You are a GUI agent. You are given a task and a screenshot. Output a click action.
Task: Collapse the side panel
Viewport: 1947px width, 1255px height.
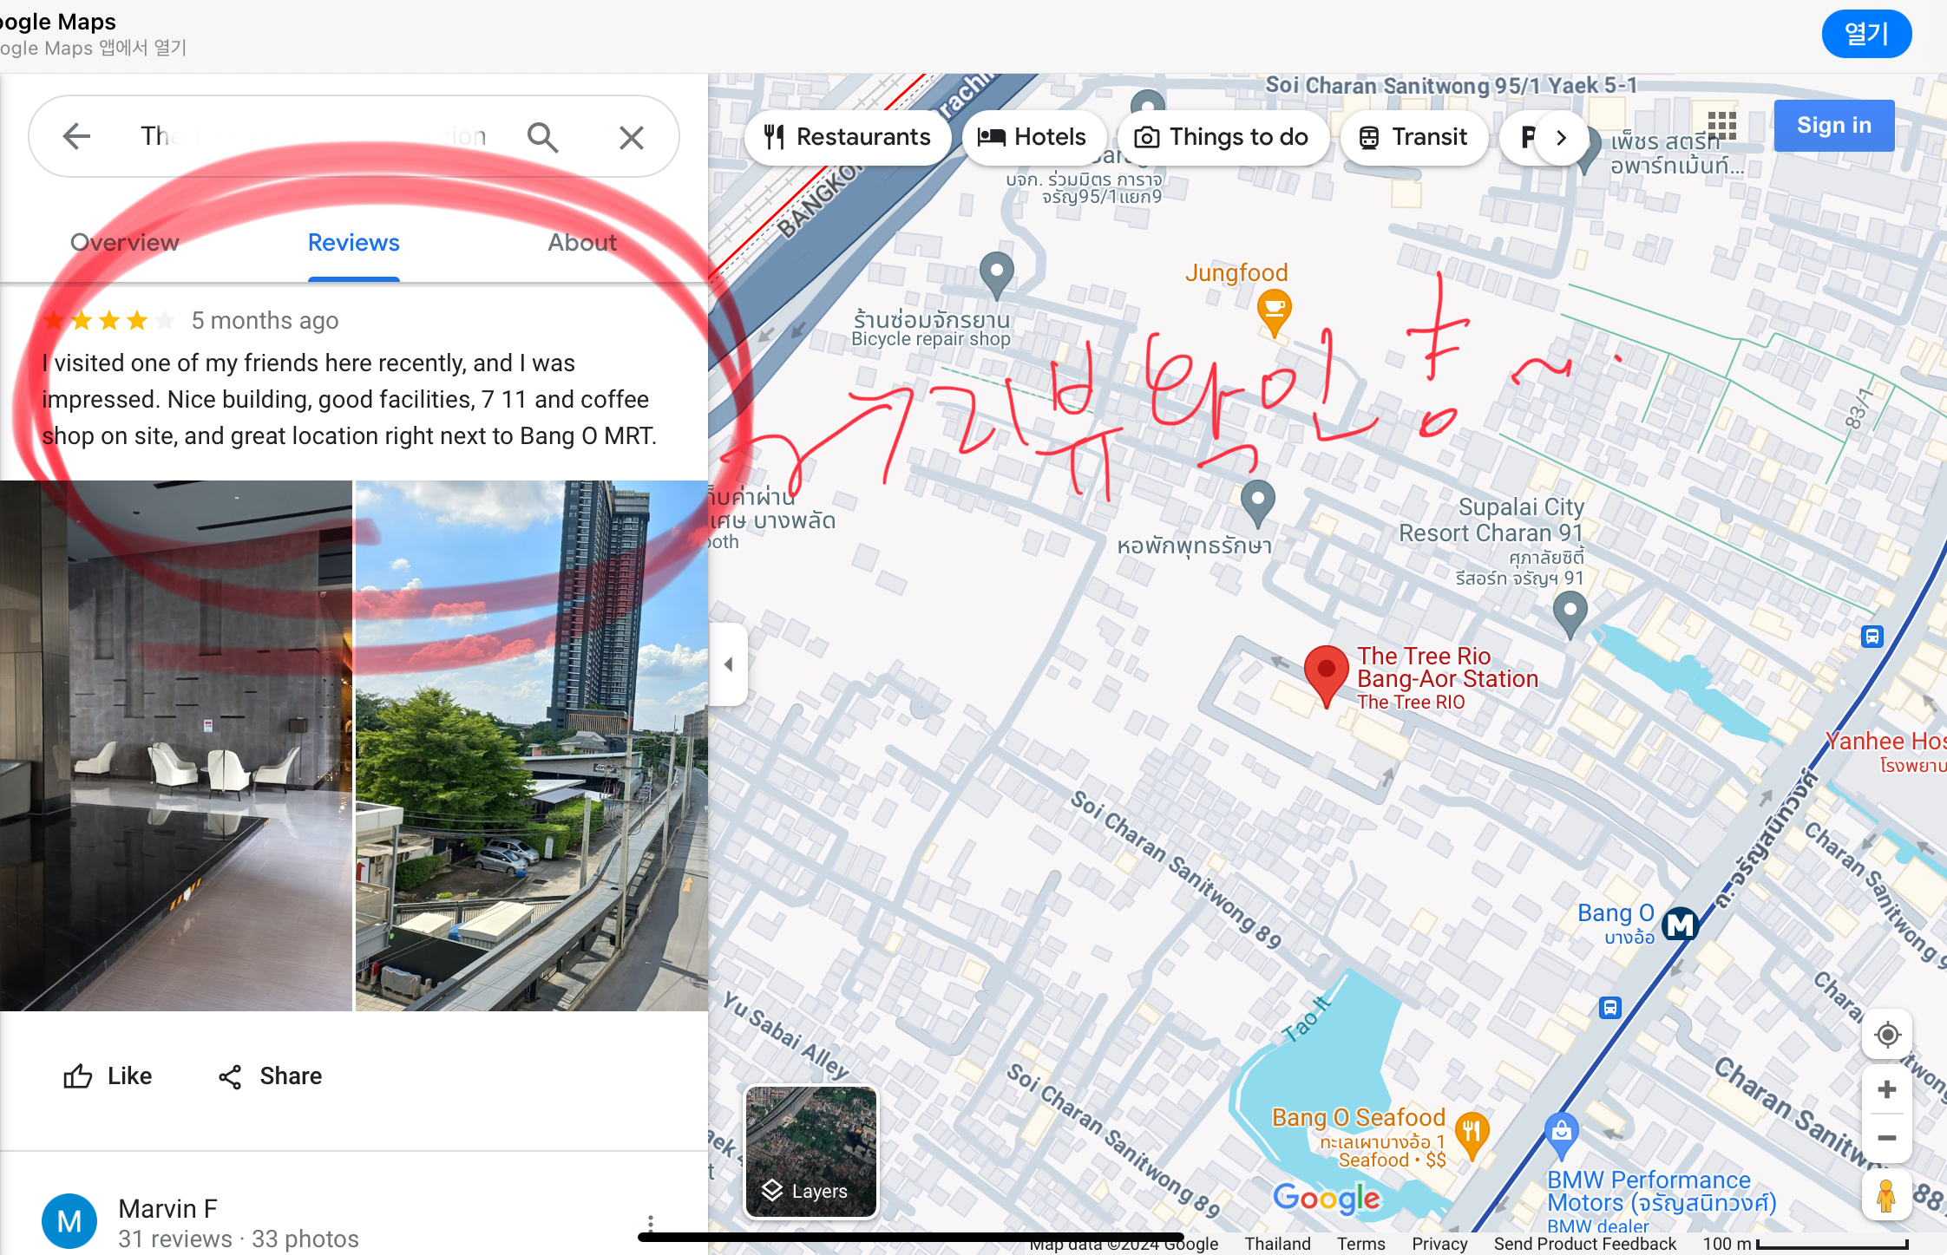tap(728, 664)
